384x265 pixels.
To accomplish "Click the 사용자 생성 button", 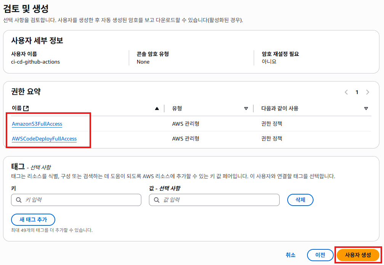I will (358, 255).
